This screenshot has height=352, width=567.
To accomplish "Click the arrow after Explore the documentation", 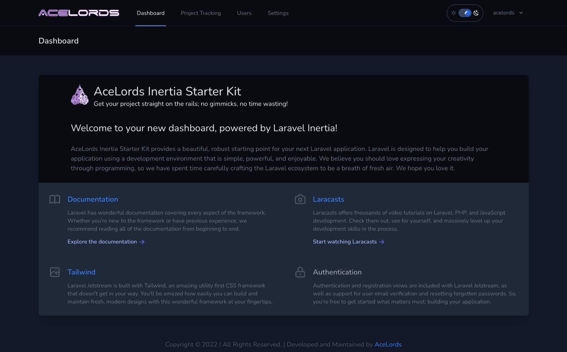I will point(142,242).
